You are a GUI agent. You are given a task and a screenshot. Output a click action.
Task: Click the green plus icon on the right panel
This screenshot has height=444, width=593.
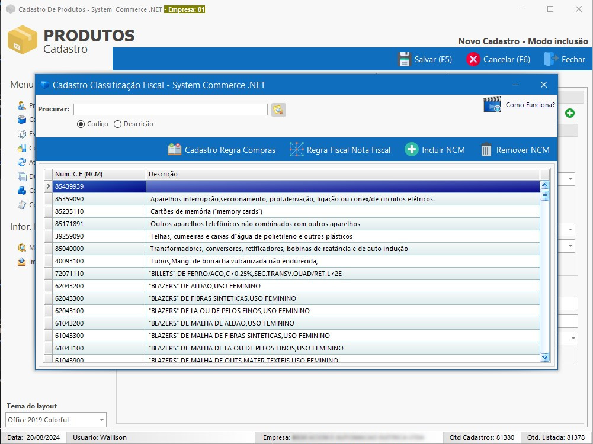(x=568, y=112)
